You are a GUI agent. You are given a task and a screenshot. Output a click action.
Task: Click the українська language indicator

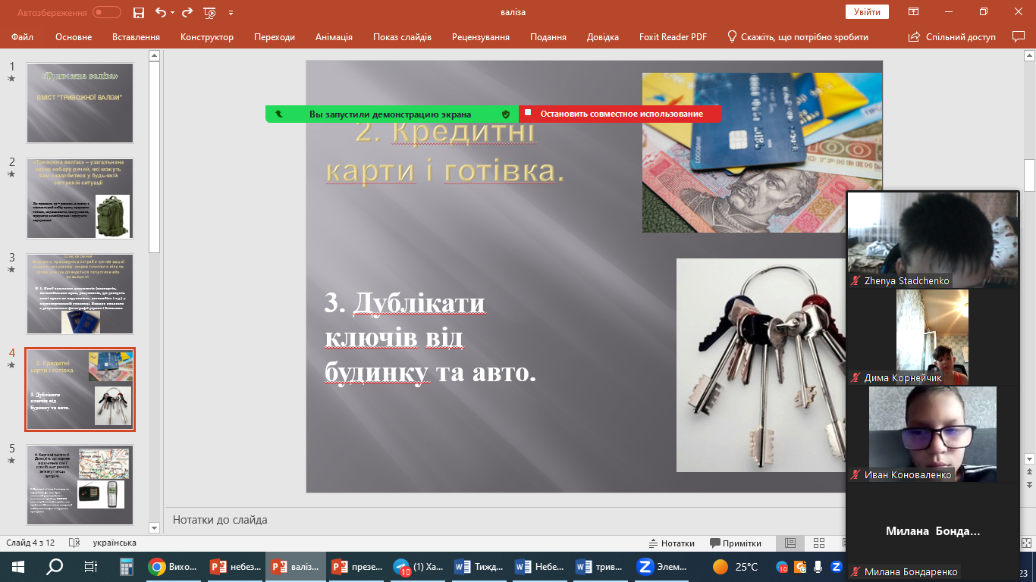(x=115, y=543)
